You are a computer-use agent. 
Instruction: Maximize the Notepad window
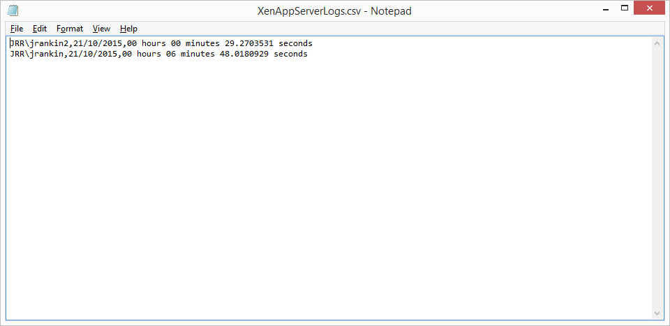tap(624, 8)
